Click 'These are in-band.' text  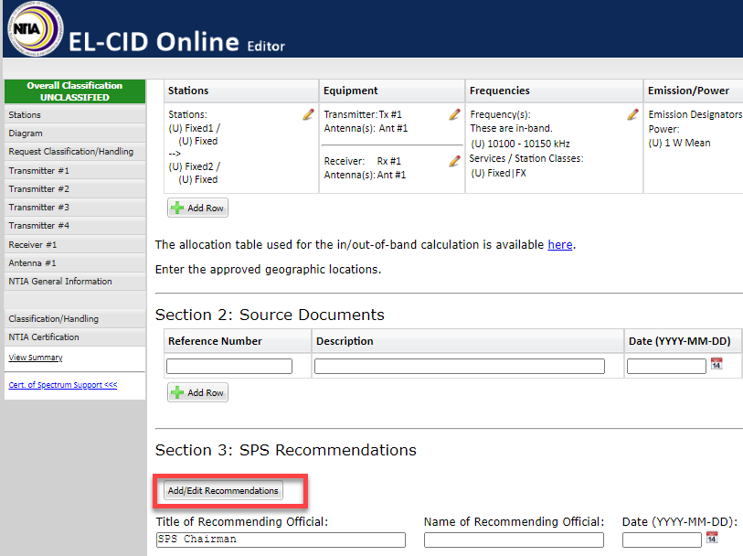coord(511,128)
